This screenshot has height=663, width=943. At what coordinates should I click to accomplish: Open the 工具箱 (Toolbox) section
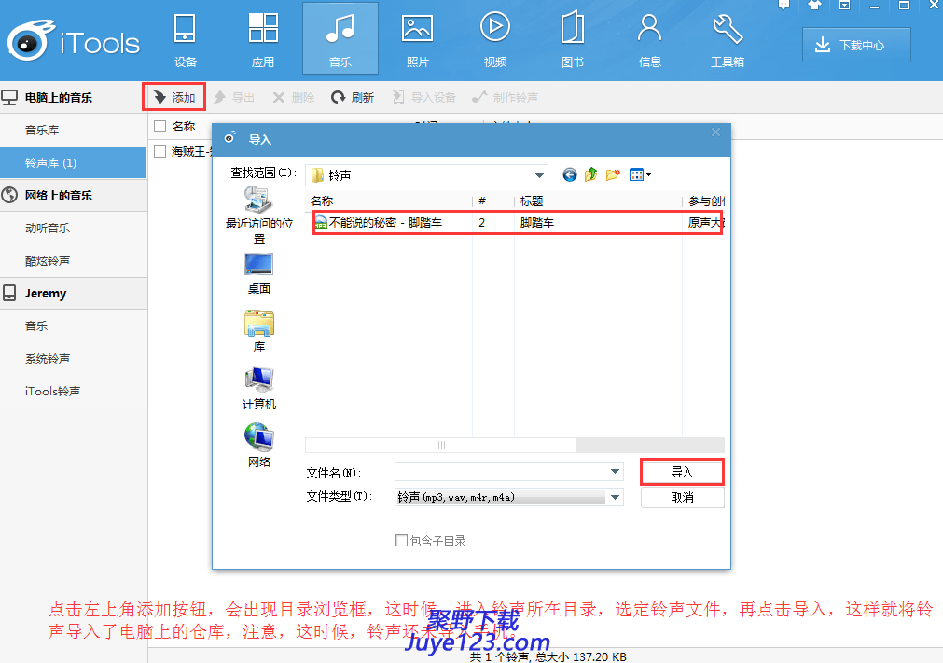pyautogui.click(x=728, y=40)
